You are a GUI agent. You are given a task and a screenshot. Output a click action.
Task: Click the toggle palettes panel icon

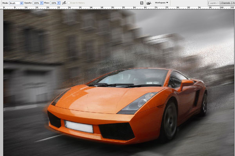(142, 3)
